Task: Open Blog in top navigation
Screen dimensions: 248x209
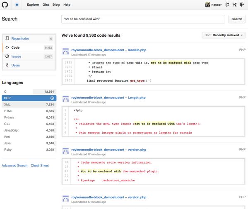Action: [56, 5]
